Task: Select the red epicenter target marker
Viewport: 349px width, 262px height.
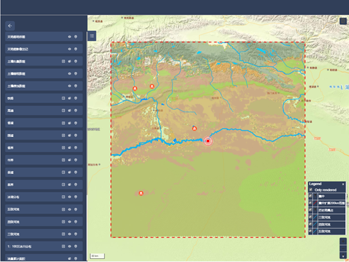Action: [208, 141]
